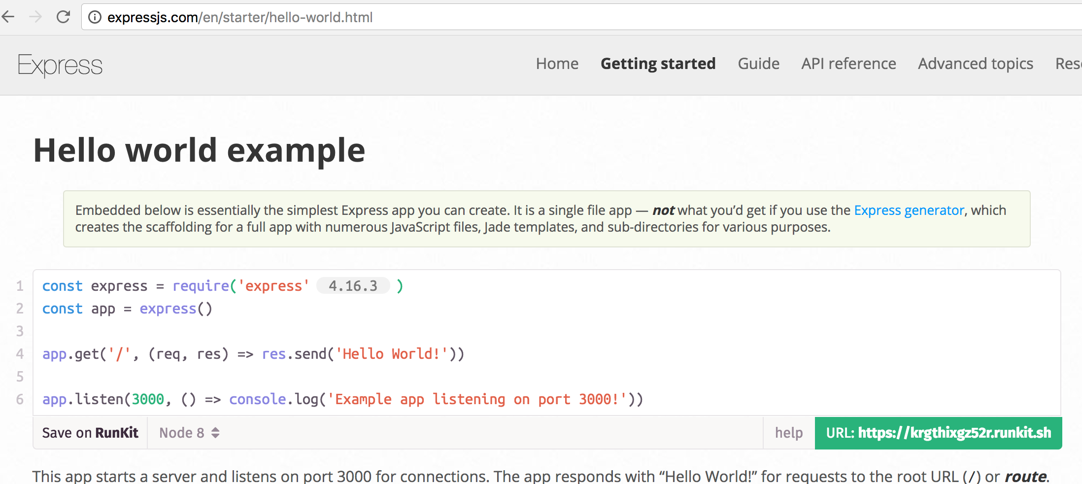This screenshot has height=484, width=1082.
Task: Open the Node 8 version dropdown
Action: click(x=189, y=433)
